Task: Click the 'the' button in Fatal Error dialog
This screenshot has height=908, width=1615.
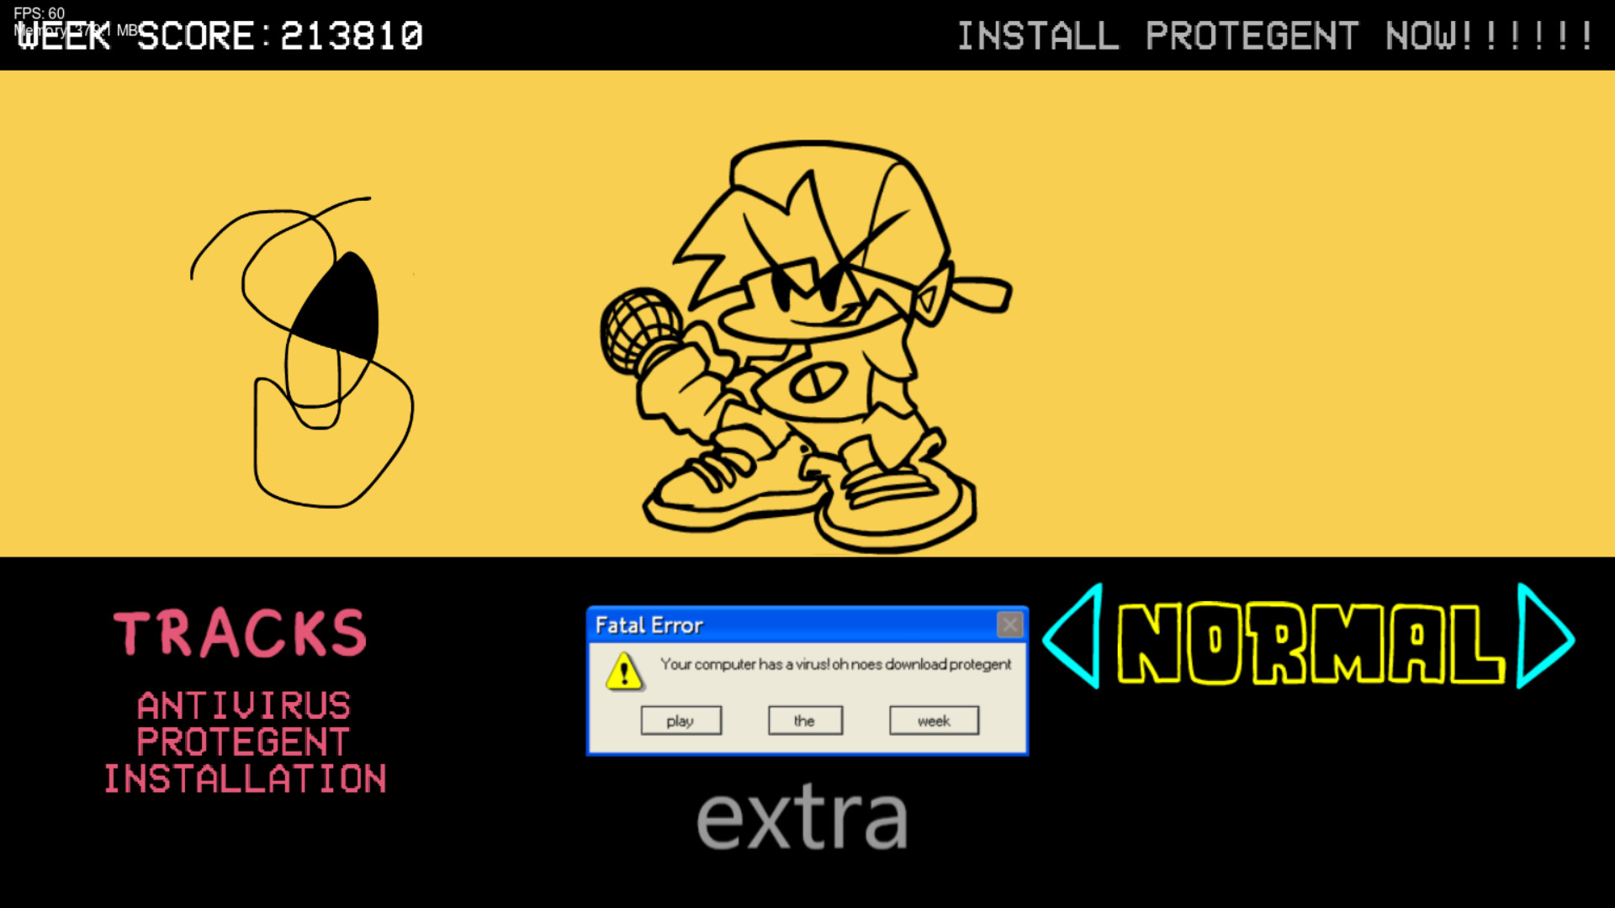Action: (804, 721)
